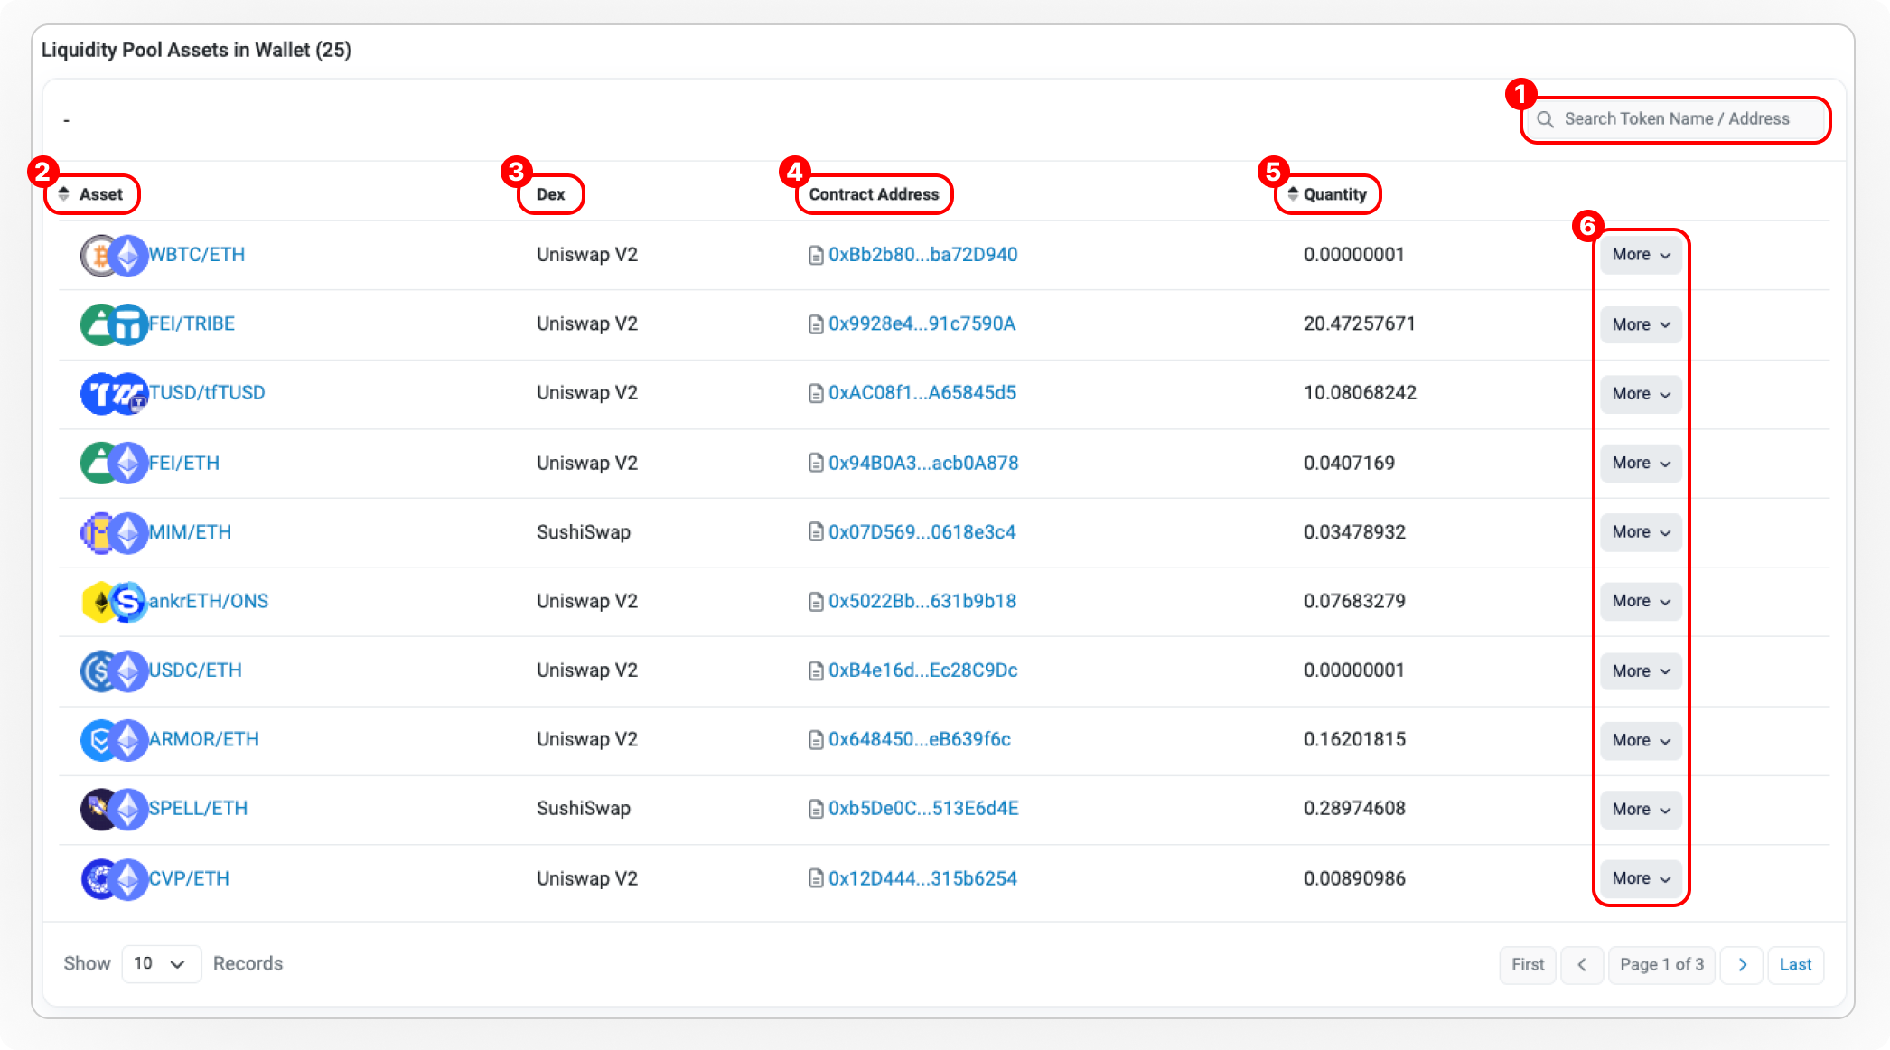Click the sort arrows icon on Asset column
Viewport: 1890px width, 1050px height.
point(64,194)
